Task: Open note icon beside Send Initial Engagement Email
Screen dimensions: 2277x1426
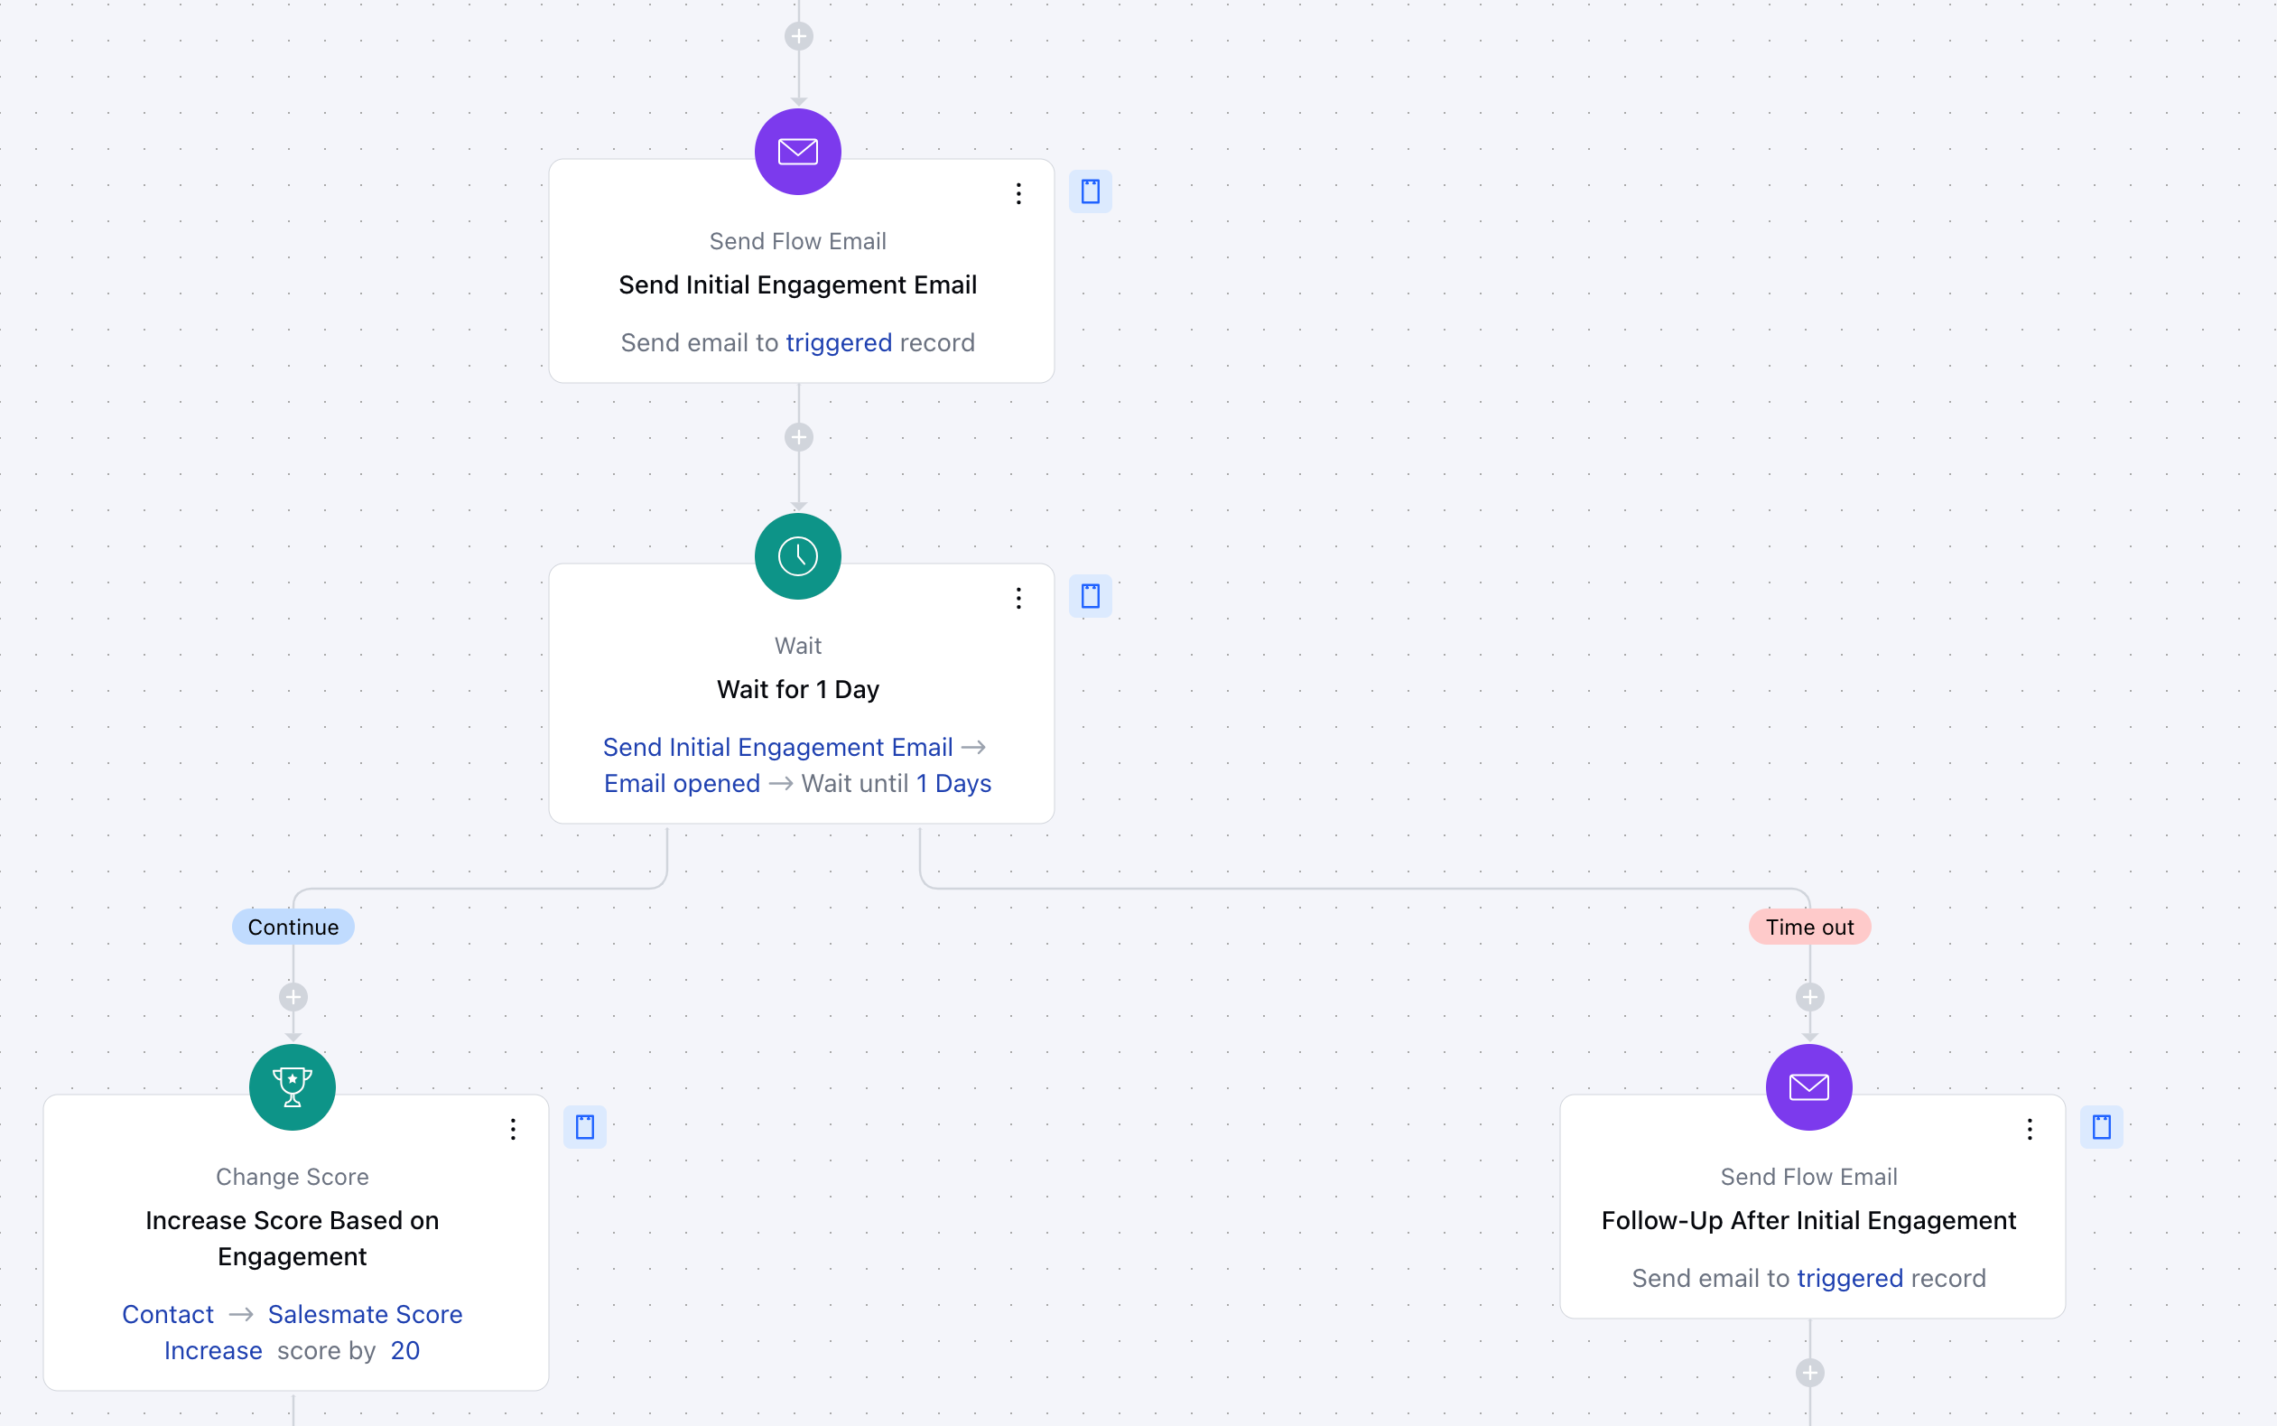Action: click(x=1090, y=191)
